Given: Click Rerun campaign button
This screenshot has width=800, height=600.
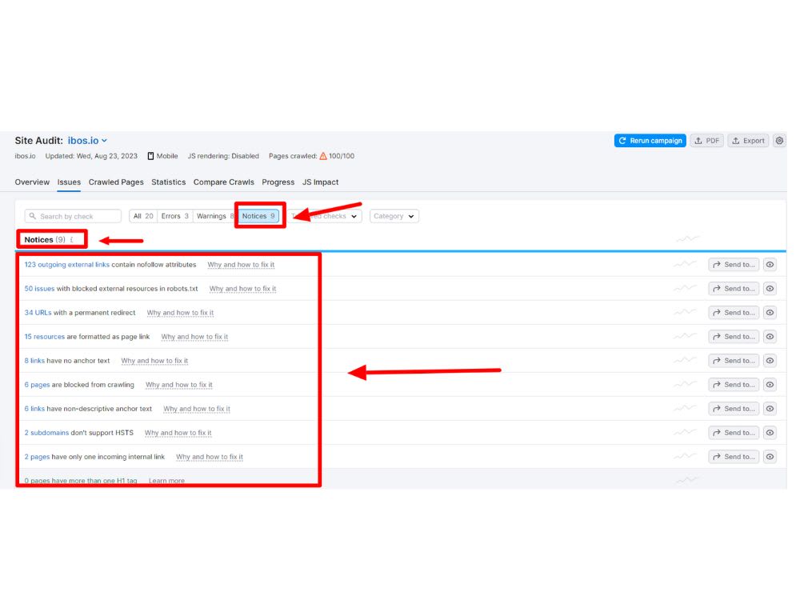Looking at the screenshot, I should coord(650,141).
